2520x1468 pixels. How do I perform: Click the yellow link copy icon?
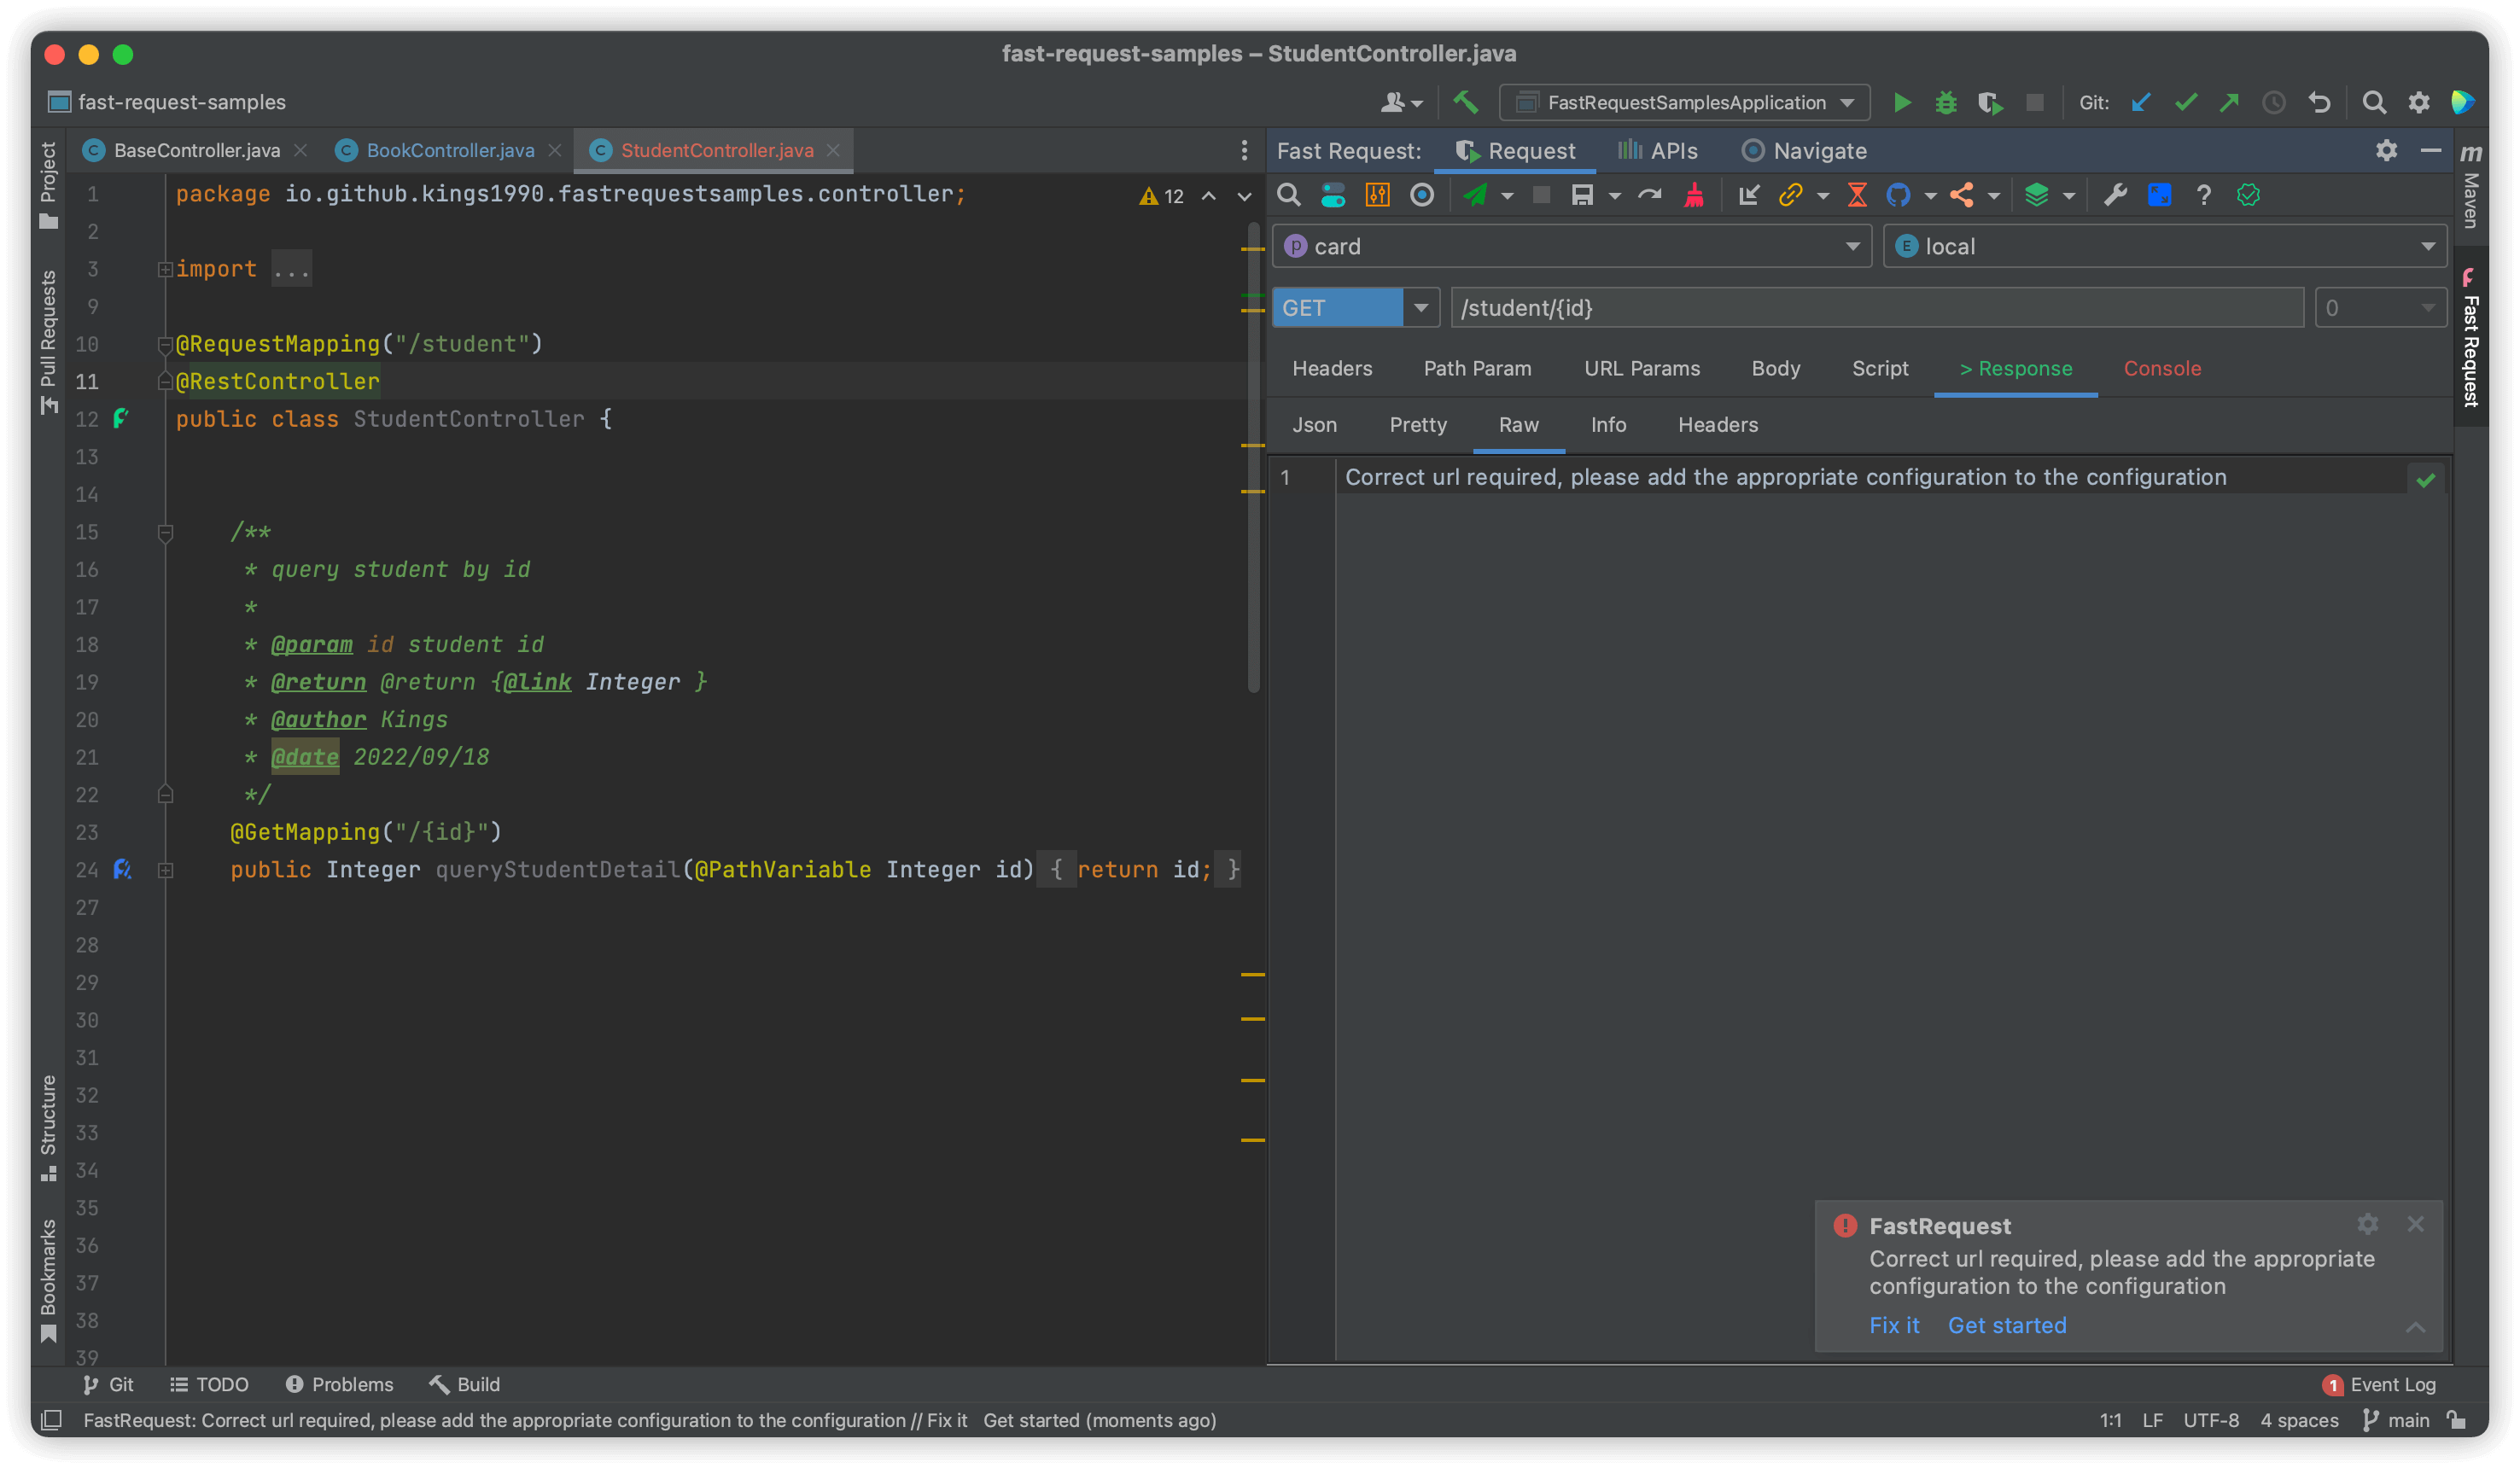click(x=1790, y=195)
